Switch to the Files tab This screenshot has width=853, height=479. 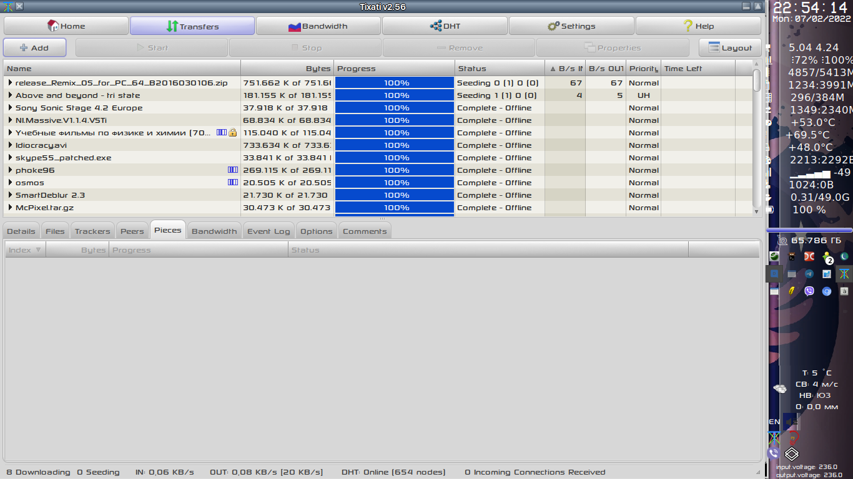(x=55, y=231)
